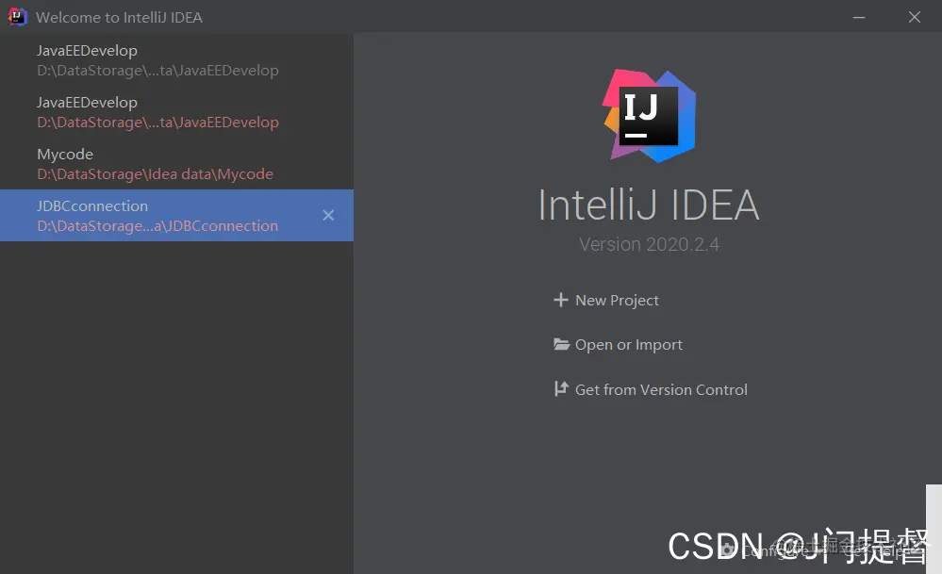Click the path D:\DataStorage\Idea data\Mycode
942x574 pixels.
coord(155,174)
